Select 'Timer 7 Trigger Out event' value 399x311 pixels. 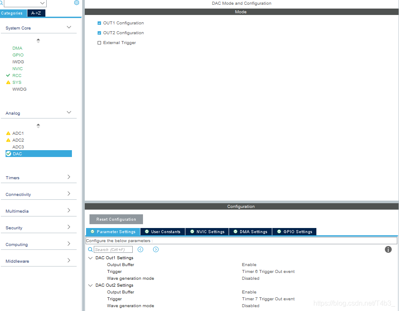(x=268, y=299)
